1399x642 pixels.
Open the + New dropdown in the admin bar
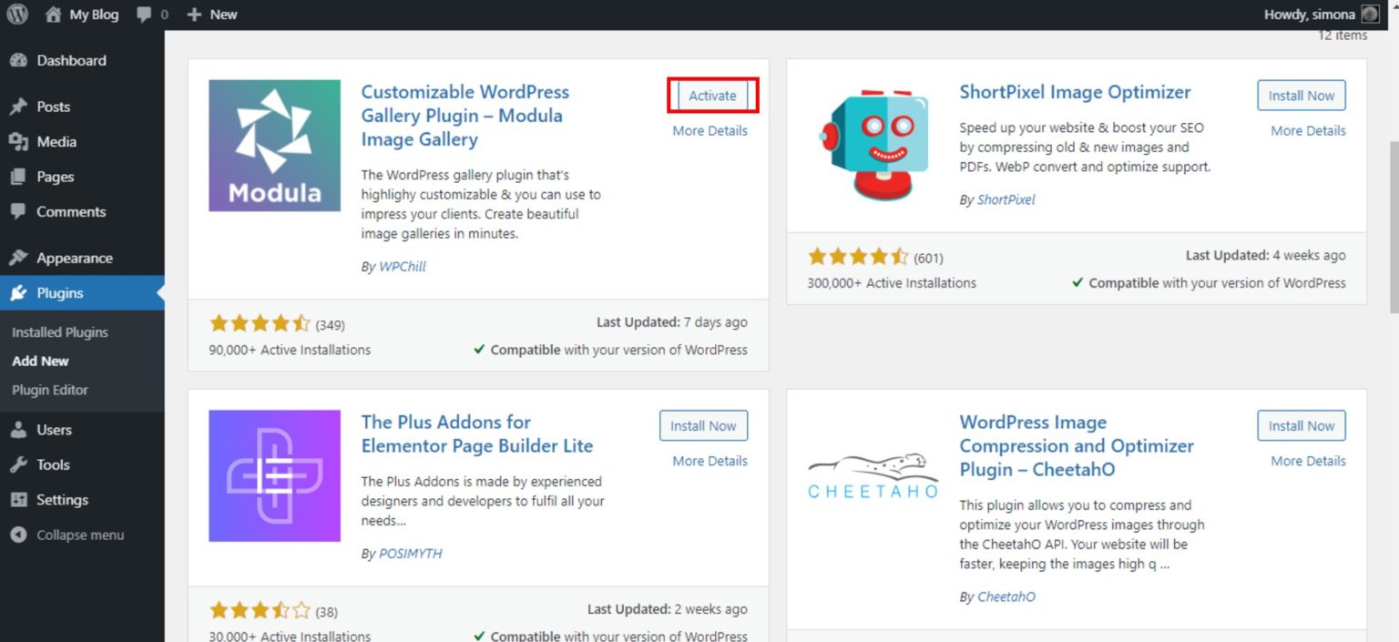click(212, 14)
